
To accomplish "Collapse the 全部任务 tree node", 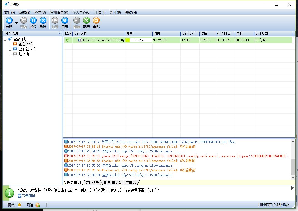I will (5, 39).
